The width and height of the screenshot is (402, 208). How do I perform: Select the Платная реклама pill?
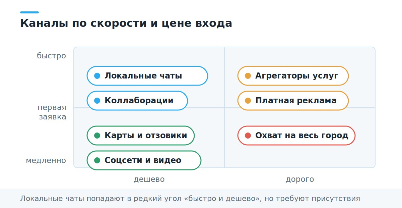click(293, 101)
